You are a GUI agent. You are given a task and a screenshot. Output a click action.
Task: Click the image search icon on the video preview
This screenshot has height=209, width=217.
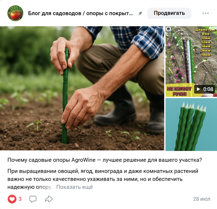click(168, 29)
